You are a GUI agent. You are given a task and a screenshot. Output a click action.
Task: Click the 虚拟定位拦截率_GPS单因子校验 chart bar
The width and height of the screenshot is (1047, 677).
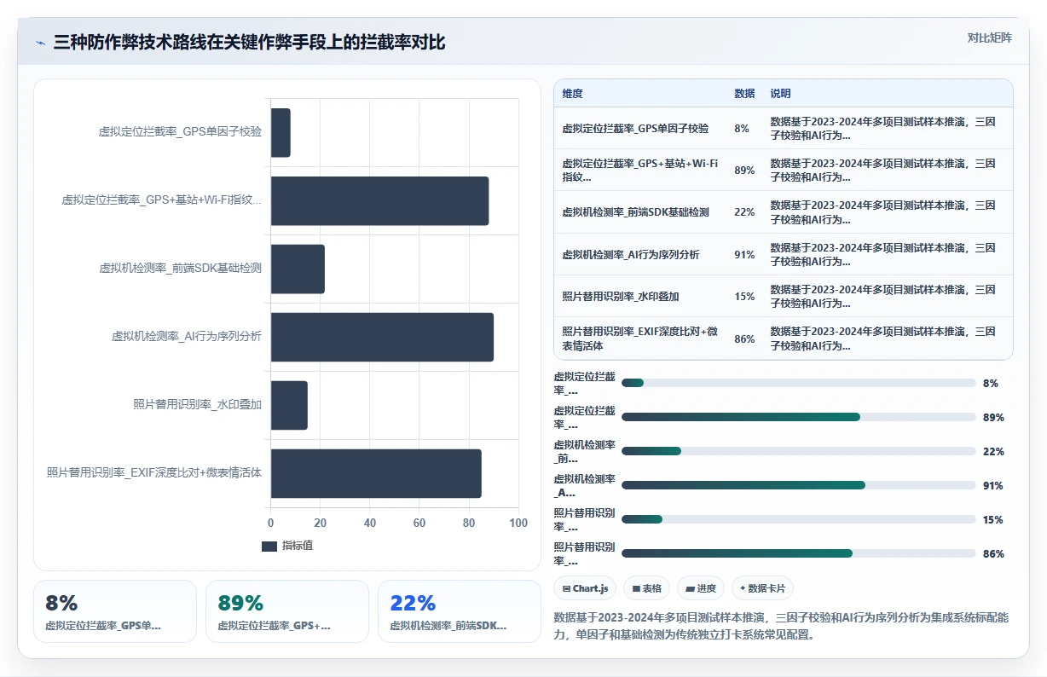point(281,132)
